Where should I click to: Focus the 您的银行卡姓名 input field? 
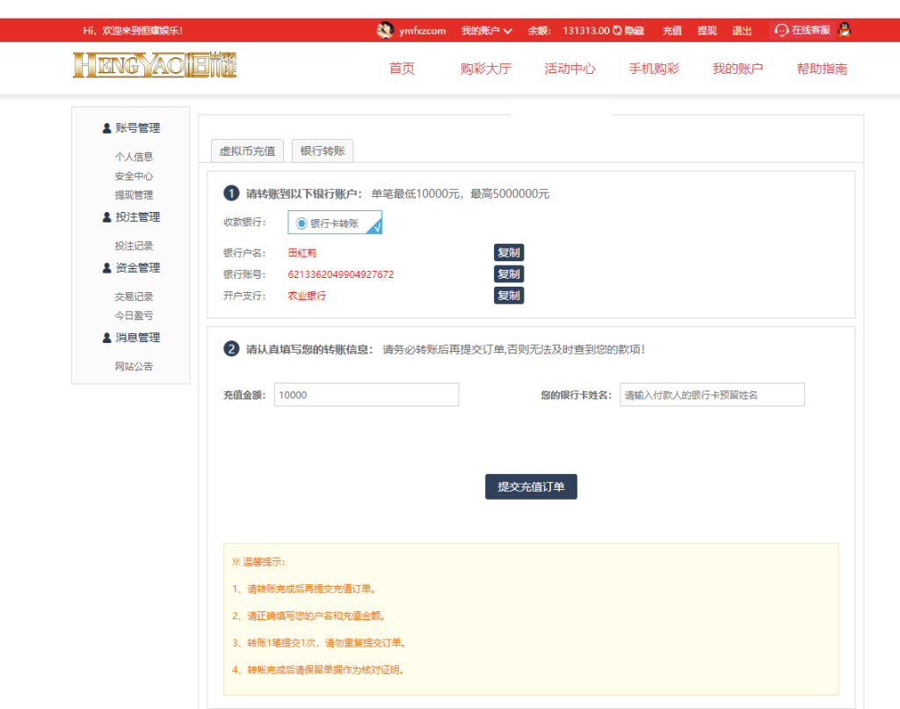712,395
